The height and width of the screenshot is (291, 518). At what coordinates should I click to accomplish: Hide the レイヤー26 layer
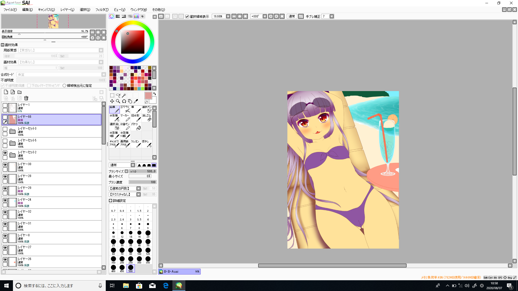[x=5, y=259]
